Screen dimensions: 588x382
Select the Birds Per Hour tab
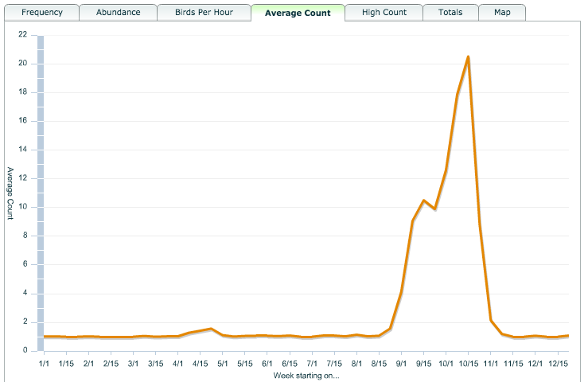204,13
